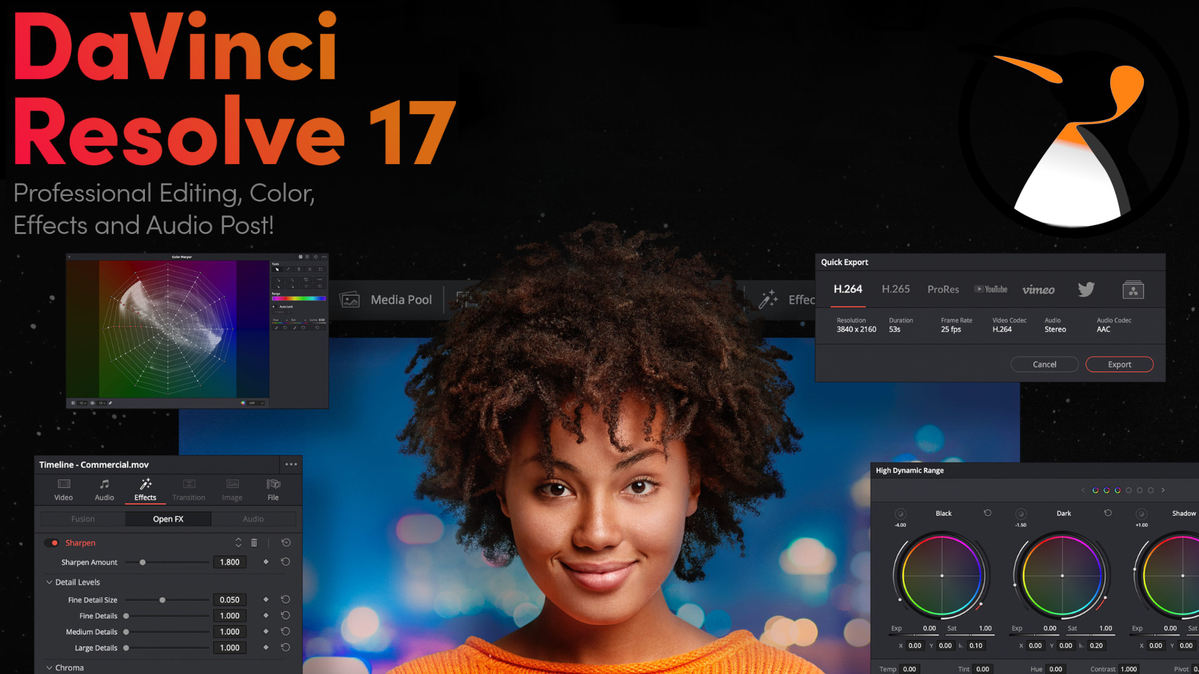Click the Media Pool icon
Screen dimensions: 1199x674
point(350,300)
